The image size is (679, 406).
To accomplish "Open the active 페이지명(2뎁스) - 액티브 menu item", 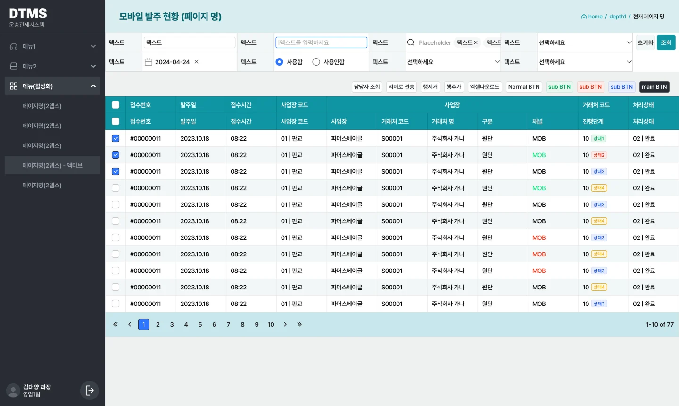I will point(52,165).
